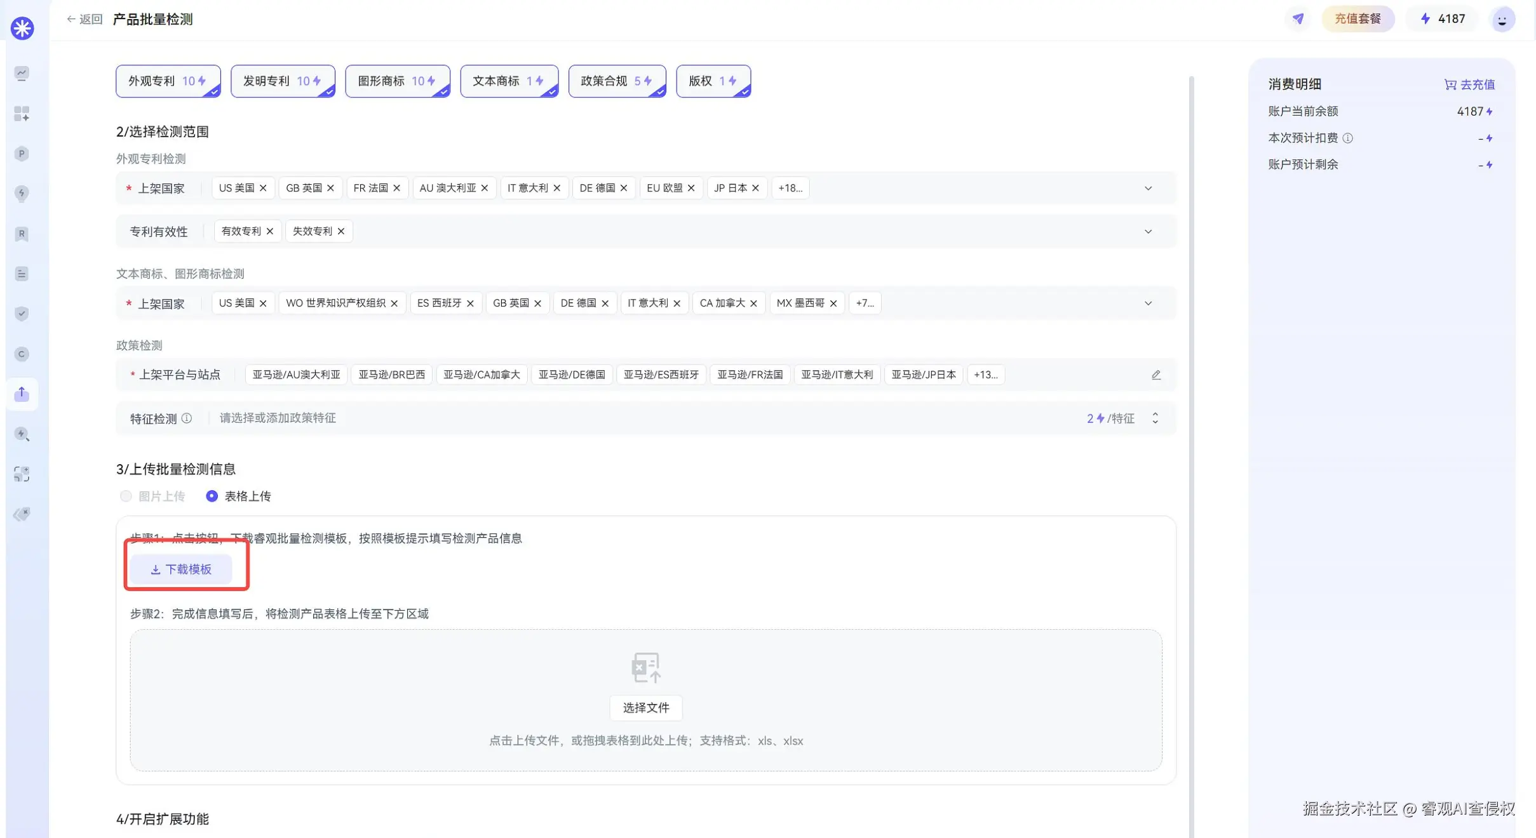Remove the US 美国 tag in patent countries
The image size is (1536, 838).
[x=263, y=189]
